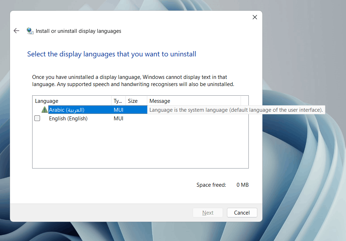This screenshot has width=346, height=241.
Task: Select the English (English) row text
Action: (x=68, y=119)
